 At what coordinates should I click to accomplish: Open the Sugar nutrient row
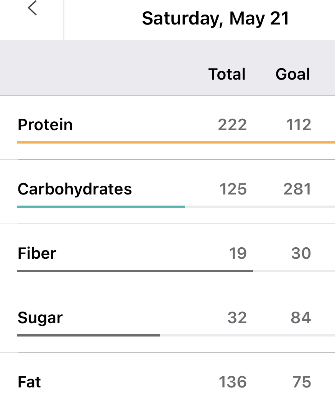coord(40,318)
